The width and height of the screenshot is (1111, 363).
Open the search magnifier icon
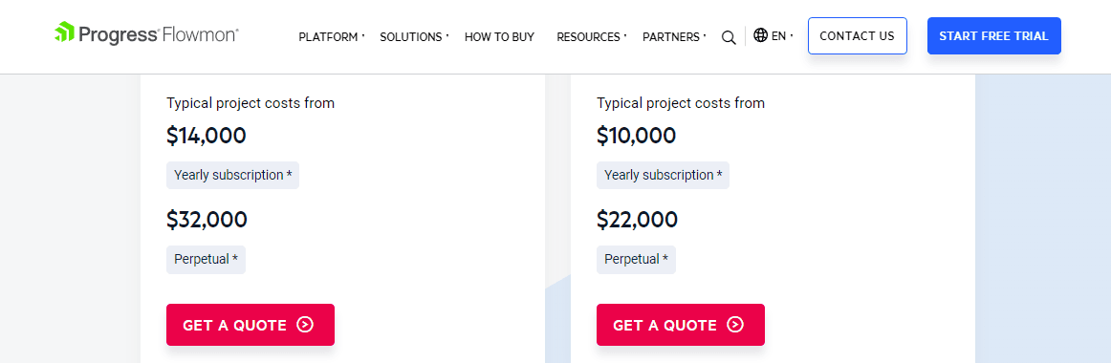729,37
